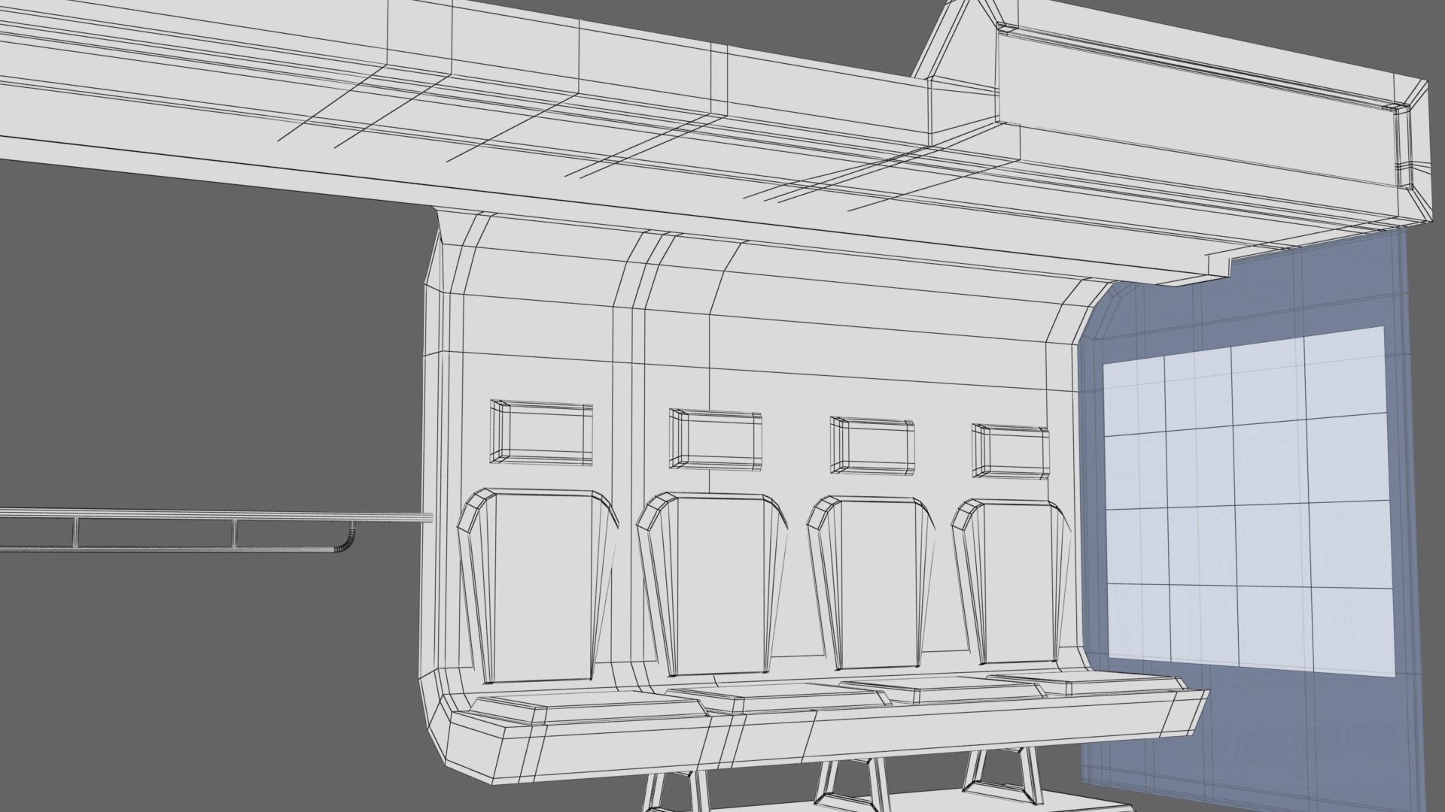Select the second seat backrest from left

713,583
